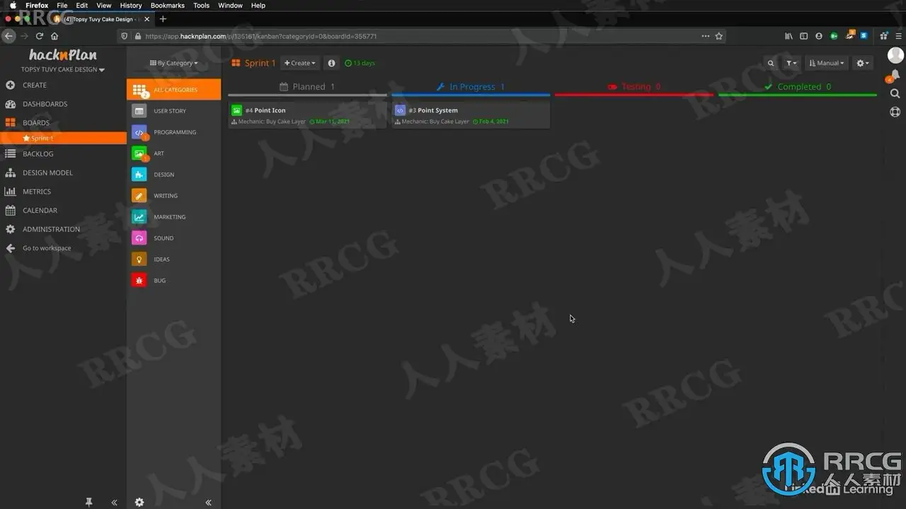Click the help lifebuoy icon

click(895, 112)
